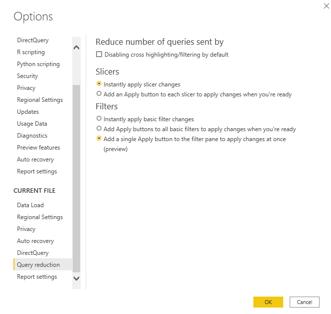
Task: Open the R scripting settings page
Action: click(x=31, y=52)
